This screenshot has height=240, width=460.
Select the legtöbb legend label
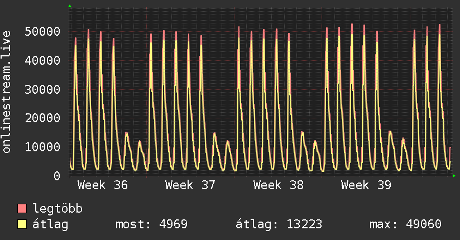pos(57,209)
